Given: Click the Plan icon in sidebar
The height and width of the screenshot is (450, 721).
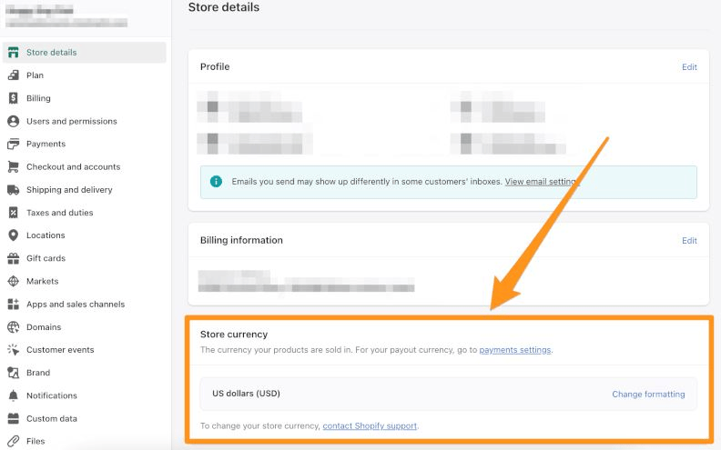Looking at the screenshot, I should [14, 75].
